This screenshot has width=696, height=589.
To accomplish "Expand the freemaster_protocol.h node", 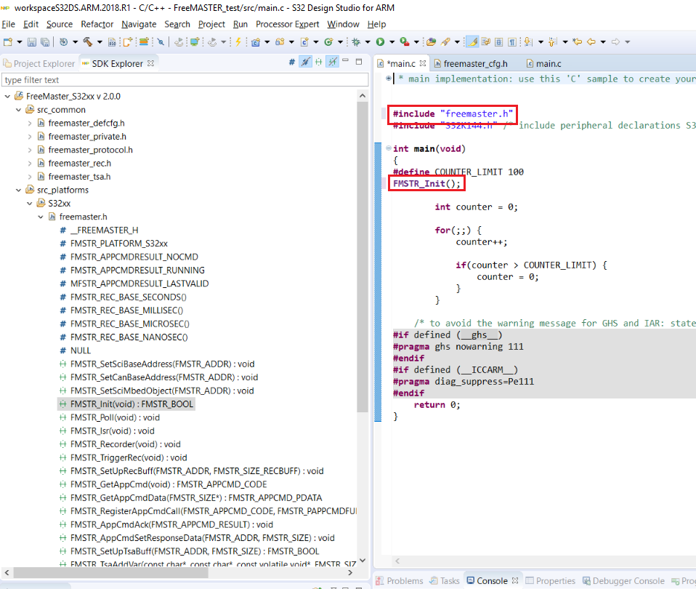I will (x=30, y=150).
